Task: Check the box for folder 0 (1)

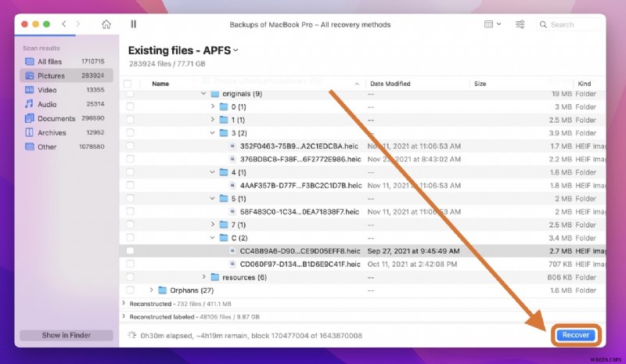Action: (130, 106)
